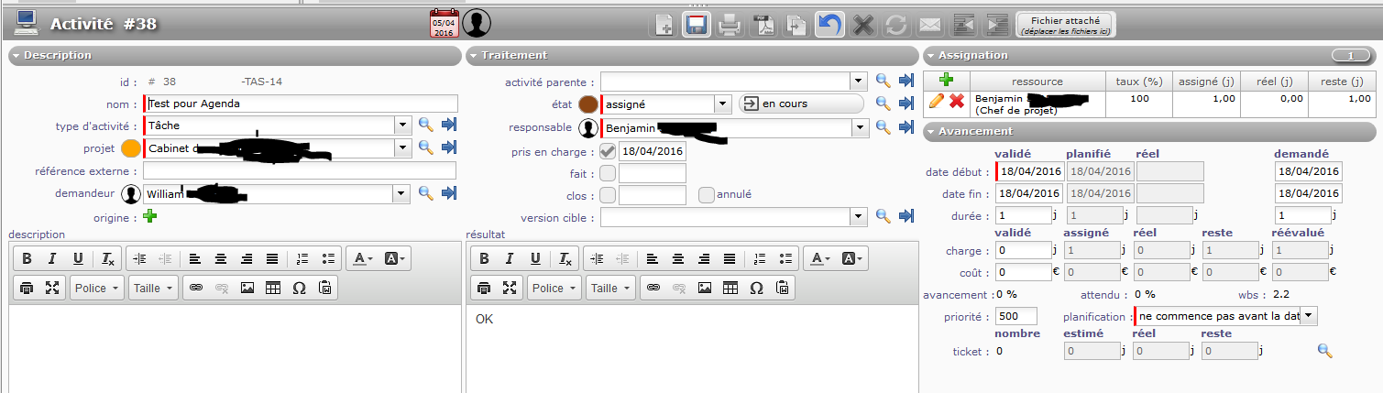Click the 'ressource' column header in Assignation

pos(1037,81)
